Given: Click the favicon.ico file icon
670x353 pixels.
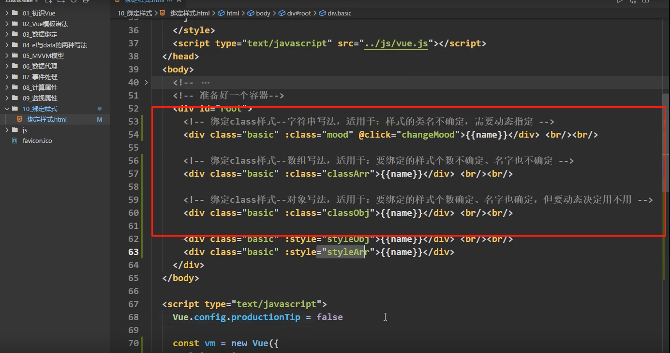Looking at the screenshot, I should (x=14, y=141).
